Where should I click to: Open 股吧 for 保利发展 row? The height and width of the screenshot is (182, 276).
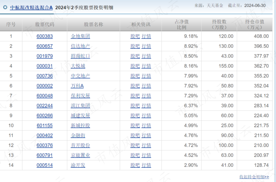tap(135, 96)
